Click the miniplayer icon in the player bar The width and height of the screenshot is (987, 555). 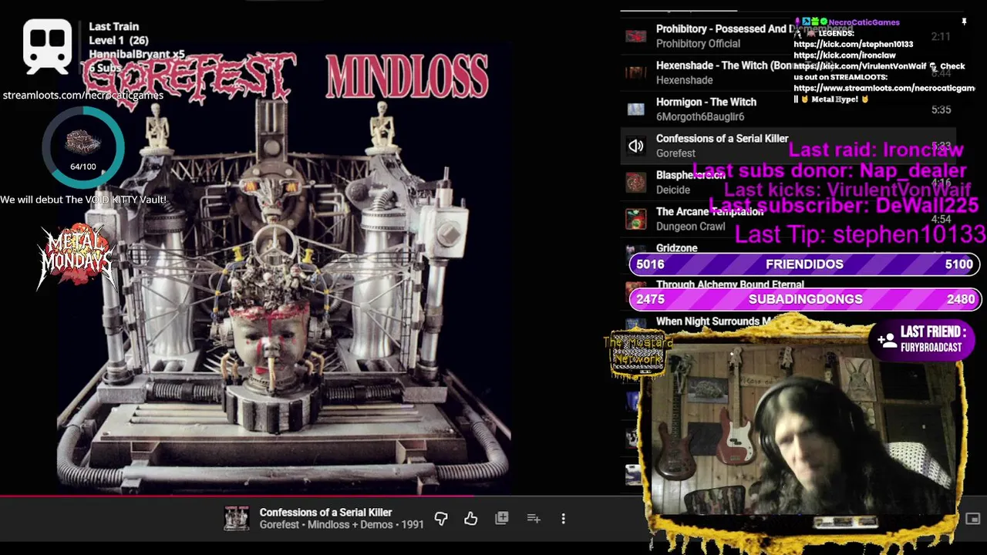(x=972, y=519)
